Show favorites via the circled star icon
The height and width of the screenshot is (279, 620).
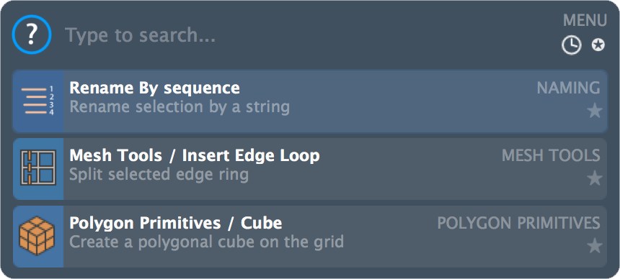598,45
